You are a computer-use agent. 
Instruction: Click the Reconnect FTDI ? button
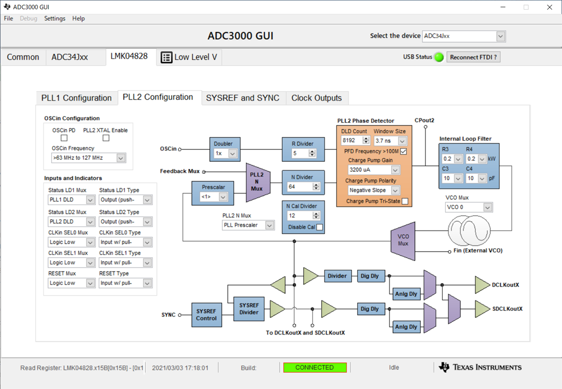[473, 57]
